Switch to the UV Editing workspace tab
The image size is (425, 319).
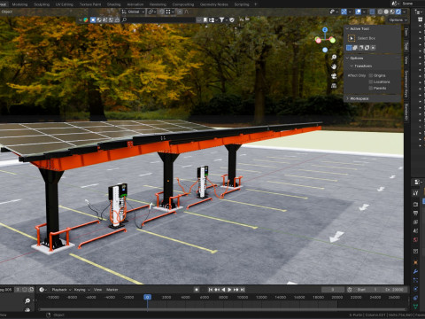(65, 4)
